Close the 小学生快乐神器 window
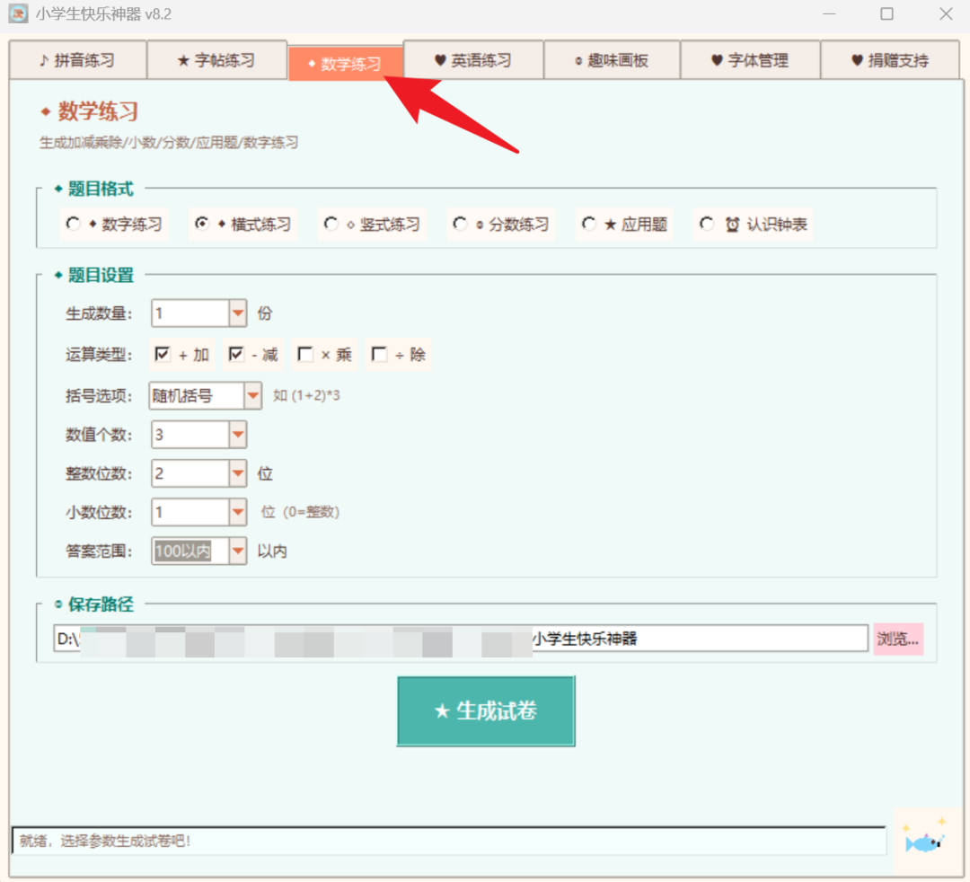The image size is (970, 882). pyautogui.click(x=946, y=13)
